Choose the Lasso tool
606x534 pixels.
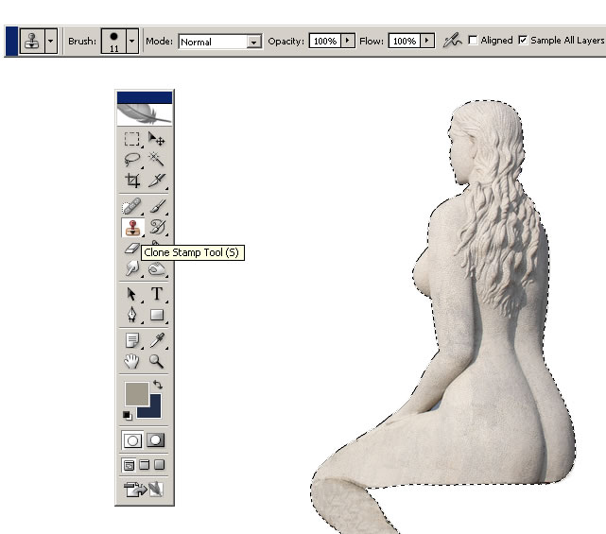click(x=131, y=159)
